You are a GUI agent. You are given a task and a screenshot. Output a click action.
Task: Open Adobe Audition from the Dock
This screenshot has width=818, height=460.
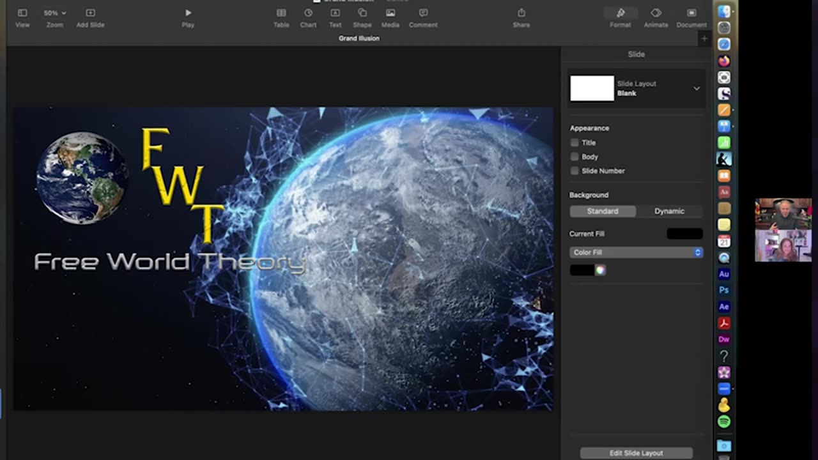(724, 274)
